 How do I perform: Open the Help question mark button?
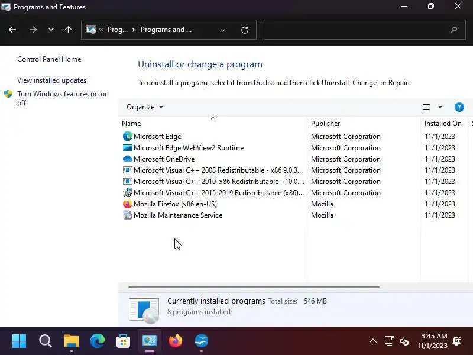459,107
